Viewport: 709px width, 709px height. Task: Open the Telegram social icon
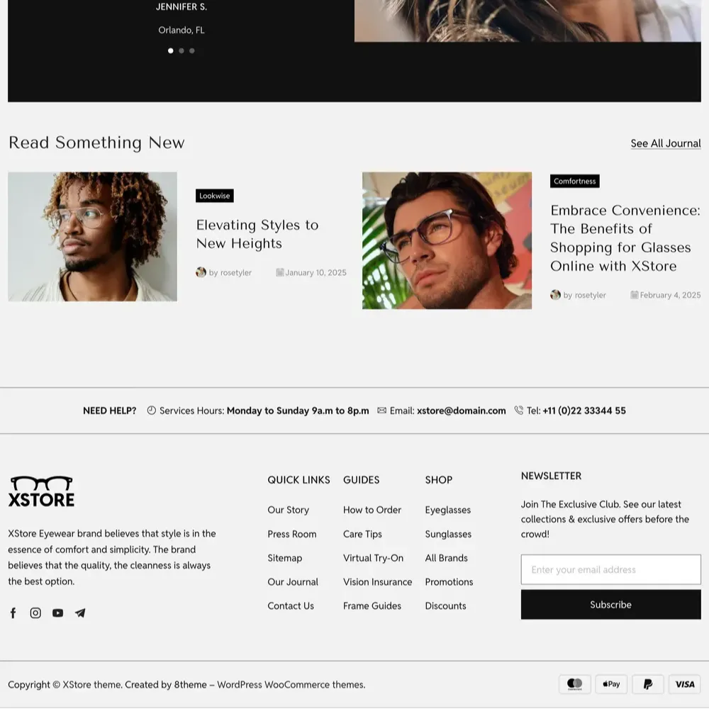pos(80,613)
